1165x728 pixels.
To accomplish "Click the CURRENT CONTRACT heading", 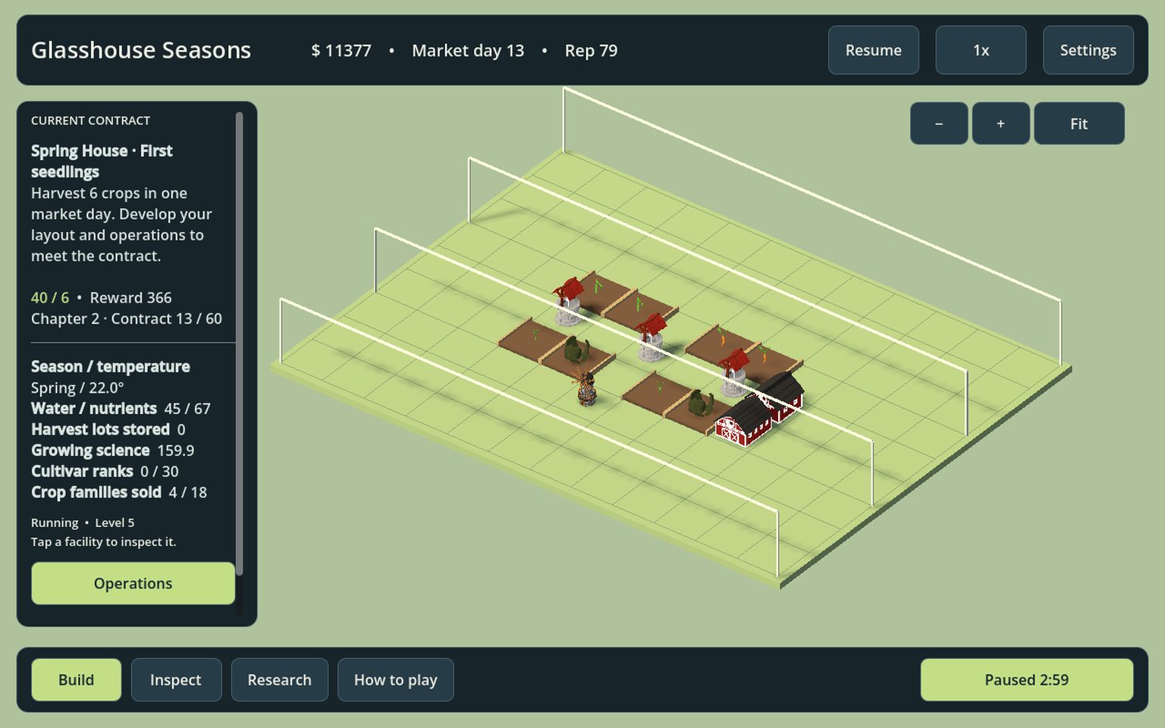I will [90, 121].
